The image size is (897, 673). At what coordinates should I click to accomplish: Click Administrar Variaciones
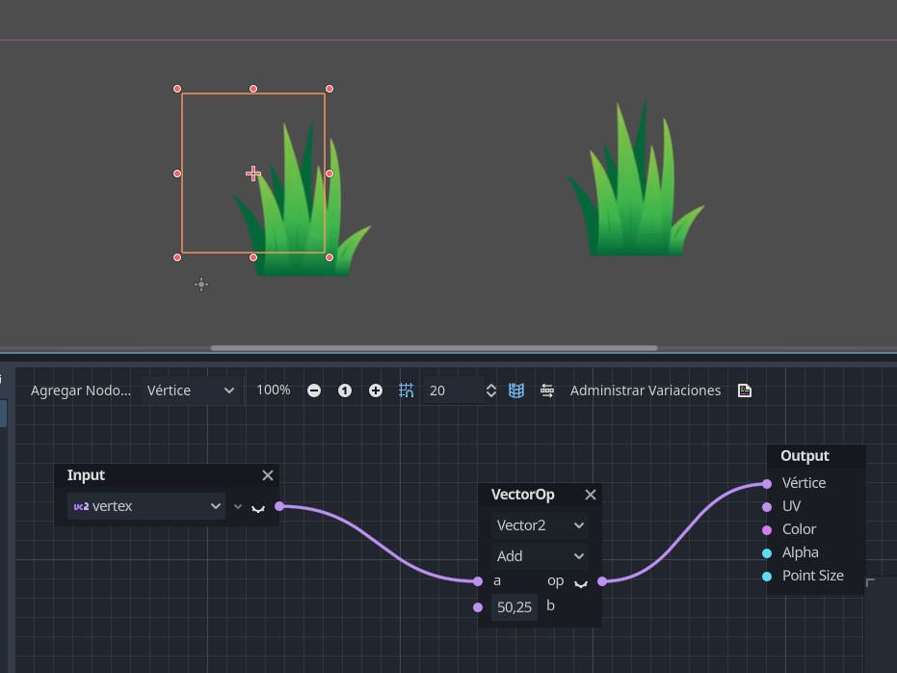click(x=645, y=390)
